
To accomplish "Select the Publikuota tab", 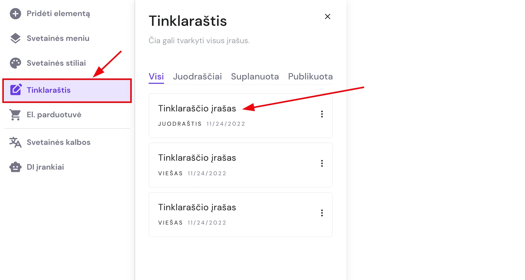I will (x=310, y=76).
